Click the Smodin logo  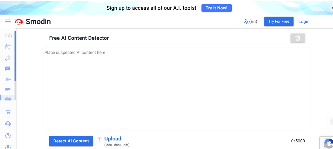pos(33,22)
